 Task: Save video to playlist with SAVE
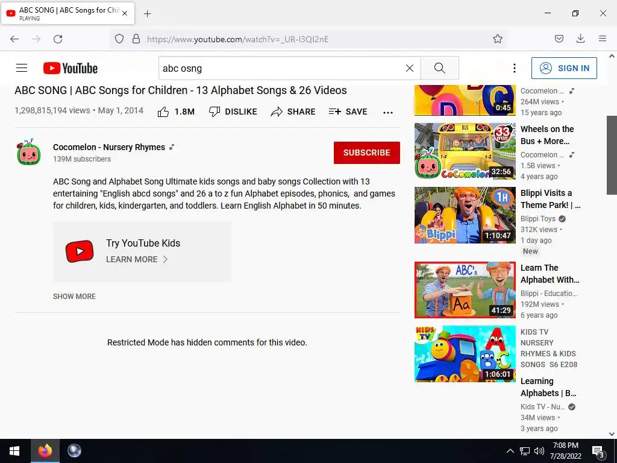coord(348,112)
